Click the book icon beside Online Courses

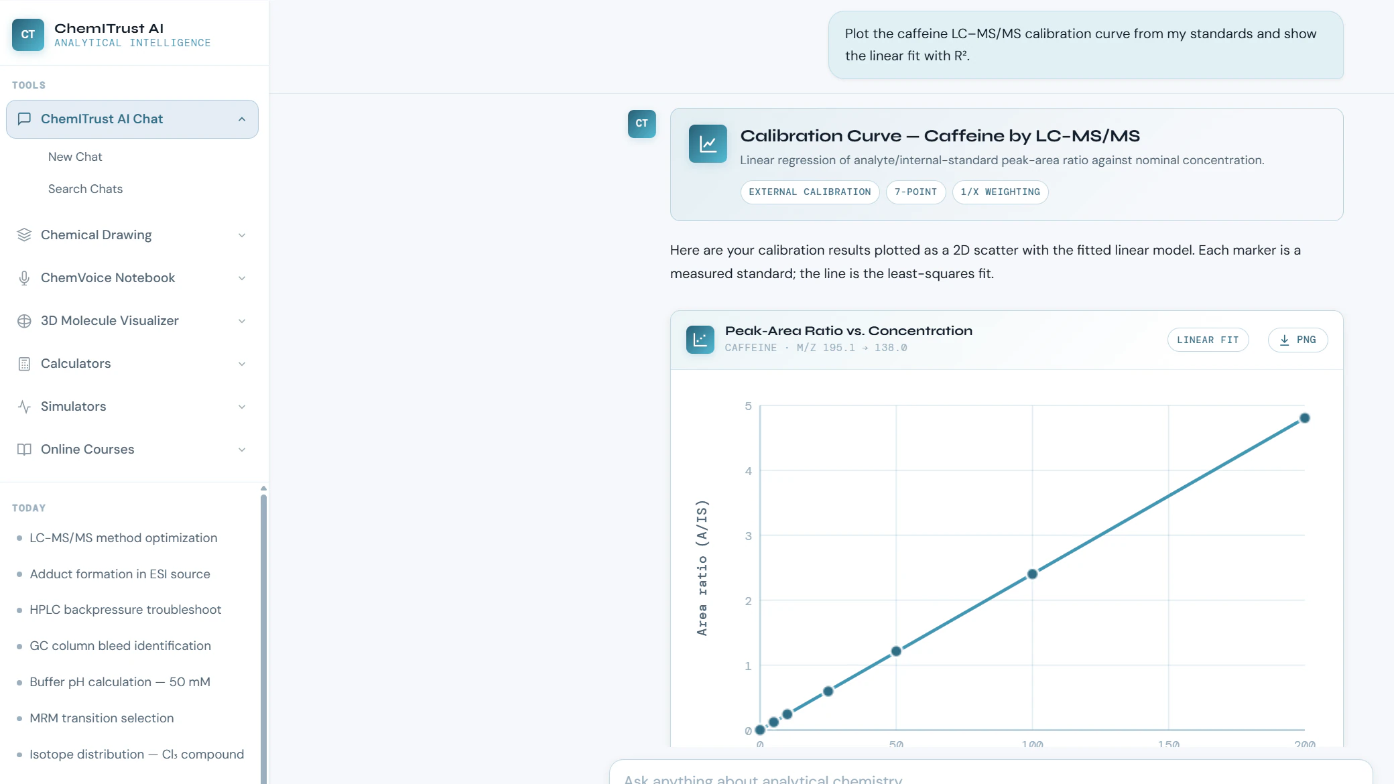coord(24,449)
